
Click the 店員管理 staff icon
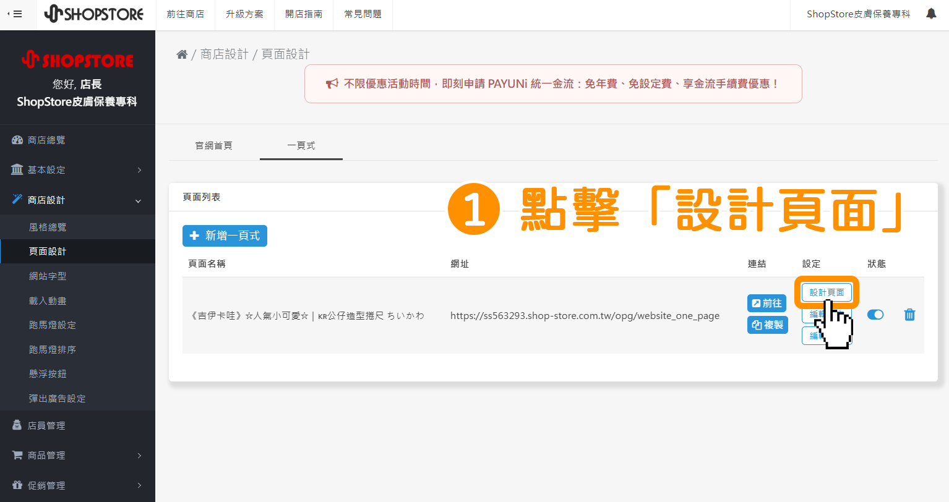pos(17,425)
